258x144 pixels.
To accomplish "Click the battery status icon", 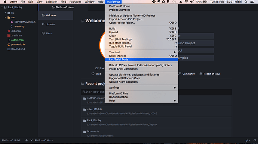I will (x=205, y=2).
